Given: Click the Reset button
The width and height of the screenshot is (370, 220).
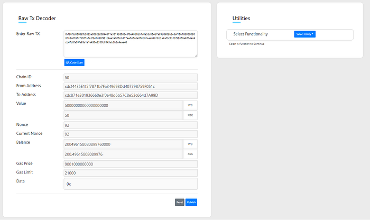Looking at the screenshot, I should click(x=180, y=203).
